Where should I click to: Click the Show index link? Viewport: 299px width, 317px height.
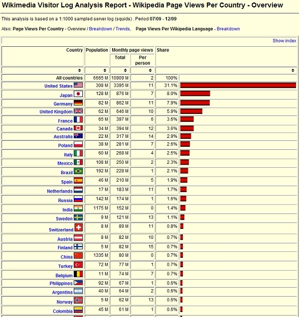coord(284,41)
